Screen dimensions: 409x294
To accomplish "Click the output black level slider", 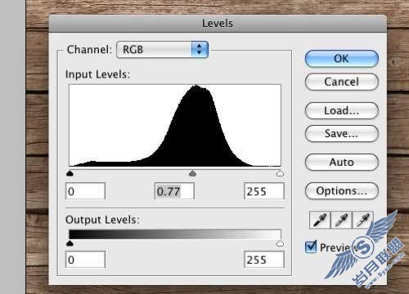I will (70, 243).
